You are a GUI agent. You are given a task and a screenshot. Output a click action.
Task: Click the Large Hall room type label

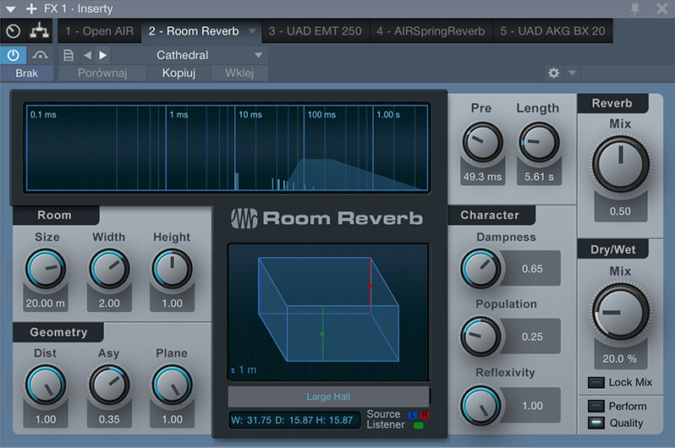328,396
